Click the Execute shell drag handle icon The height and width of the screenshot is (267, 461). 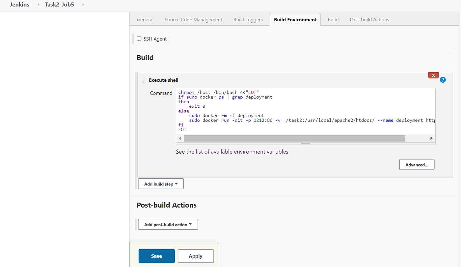tap(144, 80)
